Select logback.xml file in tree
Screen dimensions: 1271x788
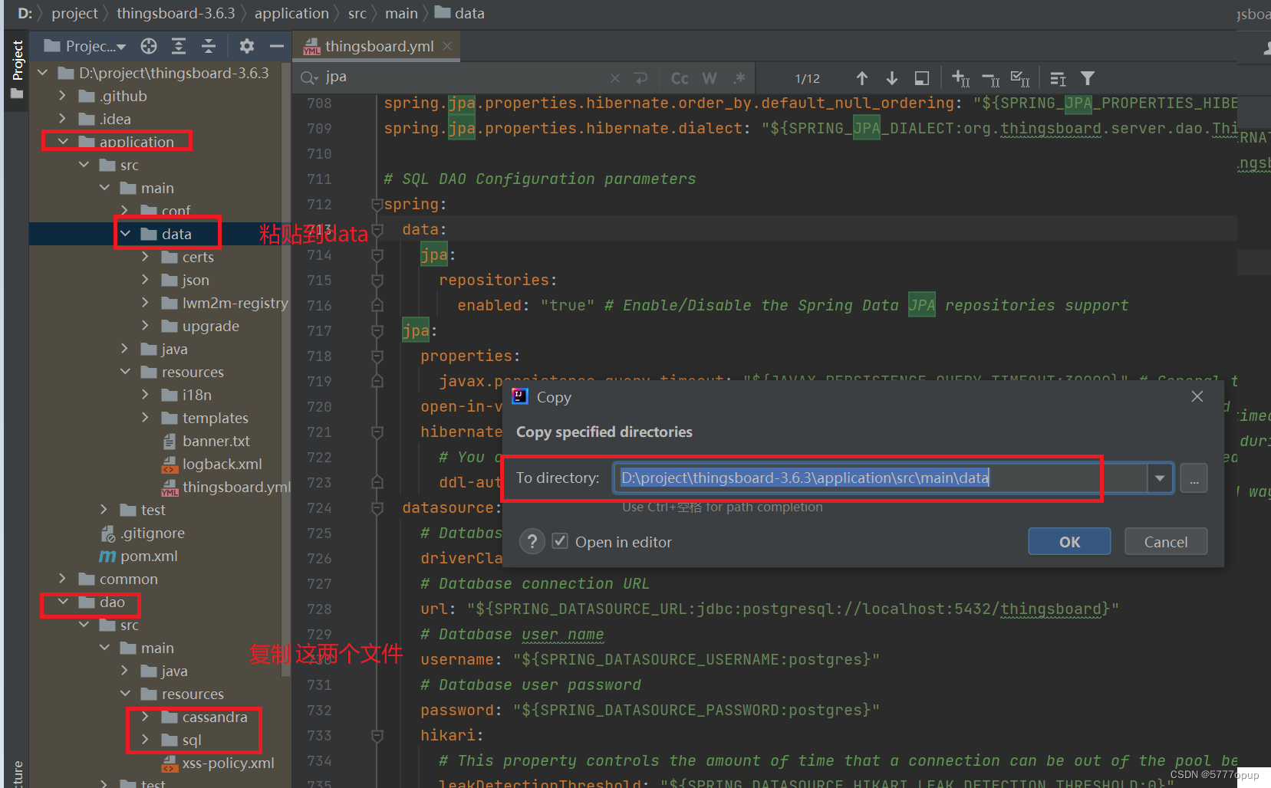[212, 464]
